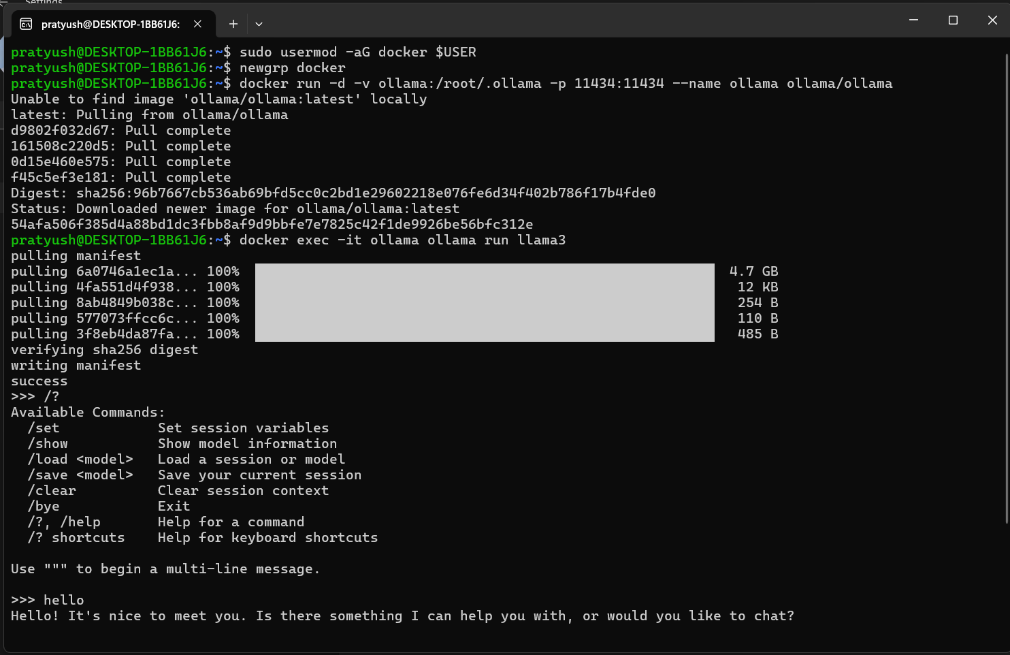Close the terminal window
The height and width of the screenshot is (655, 1010).
tap(992, 20)
